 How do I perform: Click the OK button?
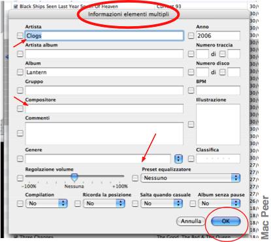[226, 221]
